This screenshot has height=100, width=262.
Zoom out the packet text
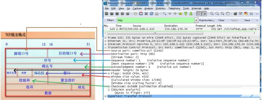point(217,14)
